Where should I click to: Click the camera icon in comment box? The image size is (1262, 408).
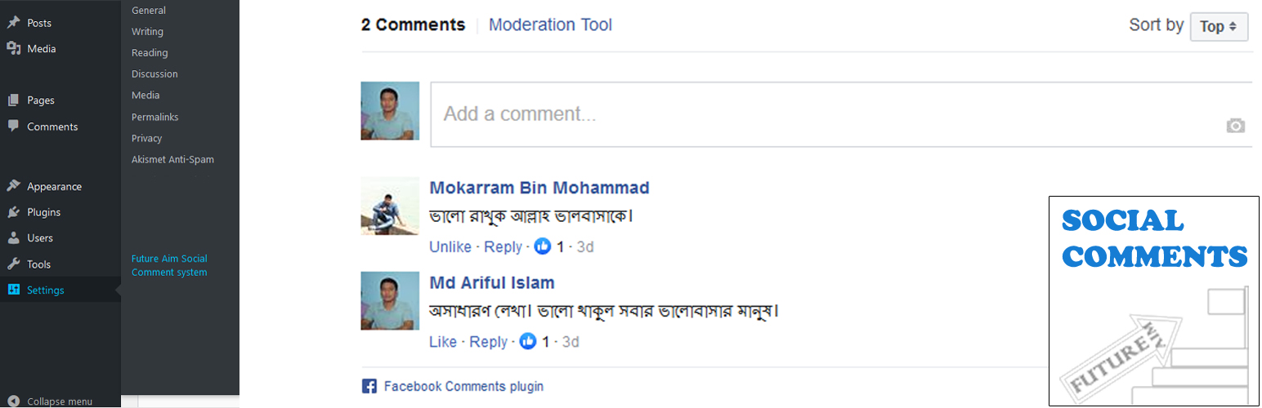(x=1235, y=126)
